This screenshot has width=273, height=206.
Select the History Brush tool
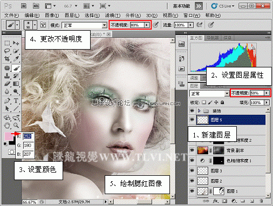click(16, 75)
